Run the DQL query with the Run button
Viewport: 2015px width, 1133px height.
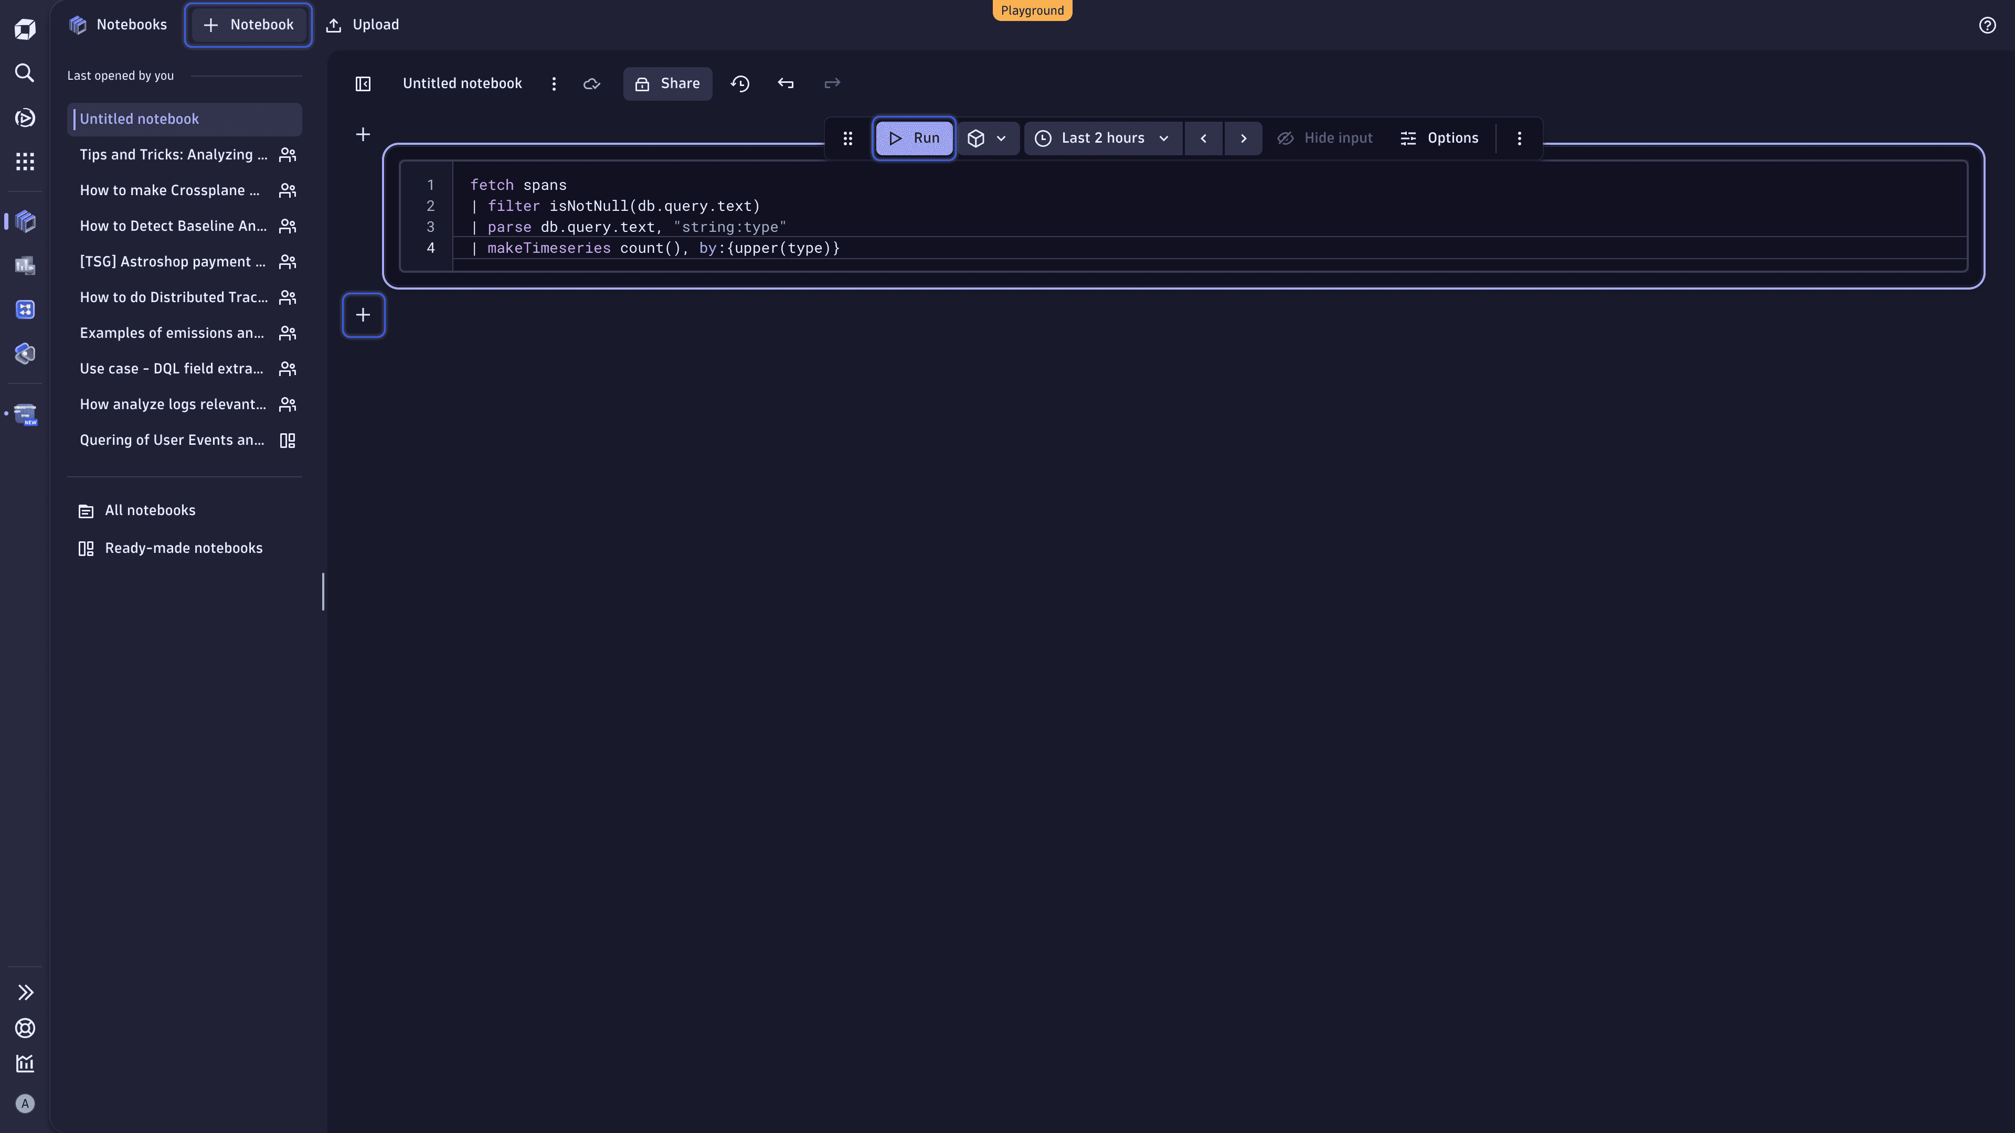pyautogui.click(x=914, y=137)
